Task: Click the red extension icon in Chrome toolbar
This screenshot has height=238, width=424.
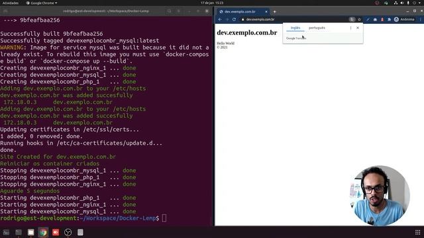Action: (x=382, y=19)
